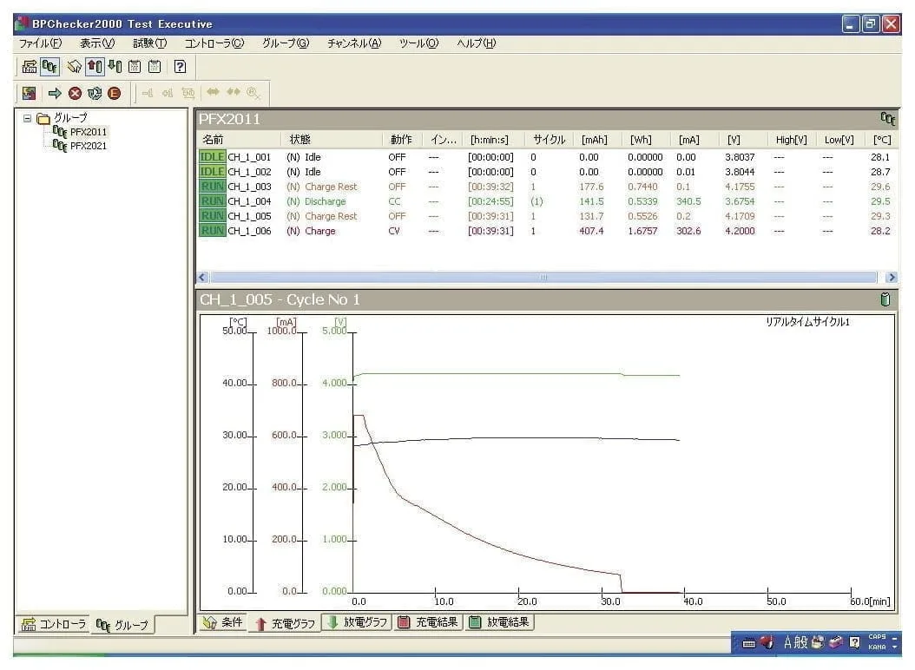Open help with the question mark icon
Screen dimensions: 915x670
click(x=180, y=66)
